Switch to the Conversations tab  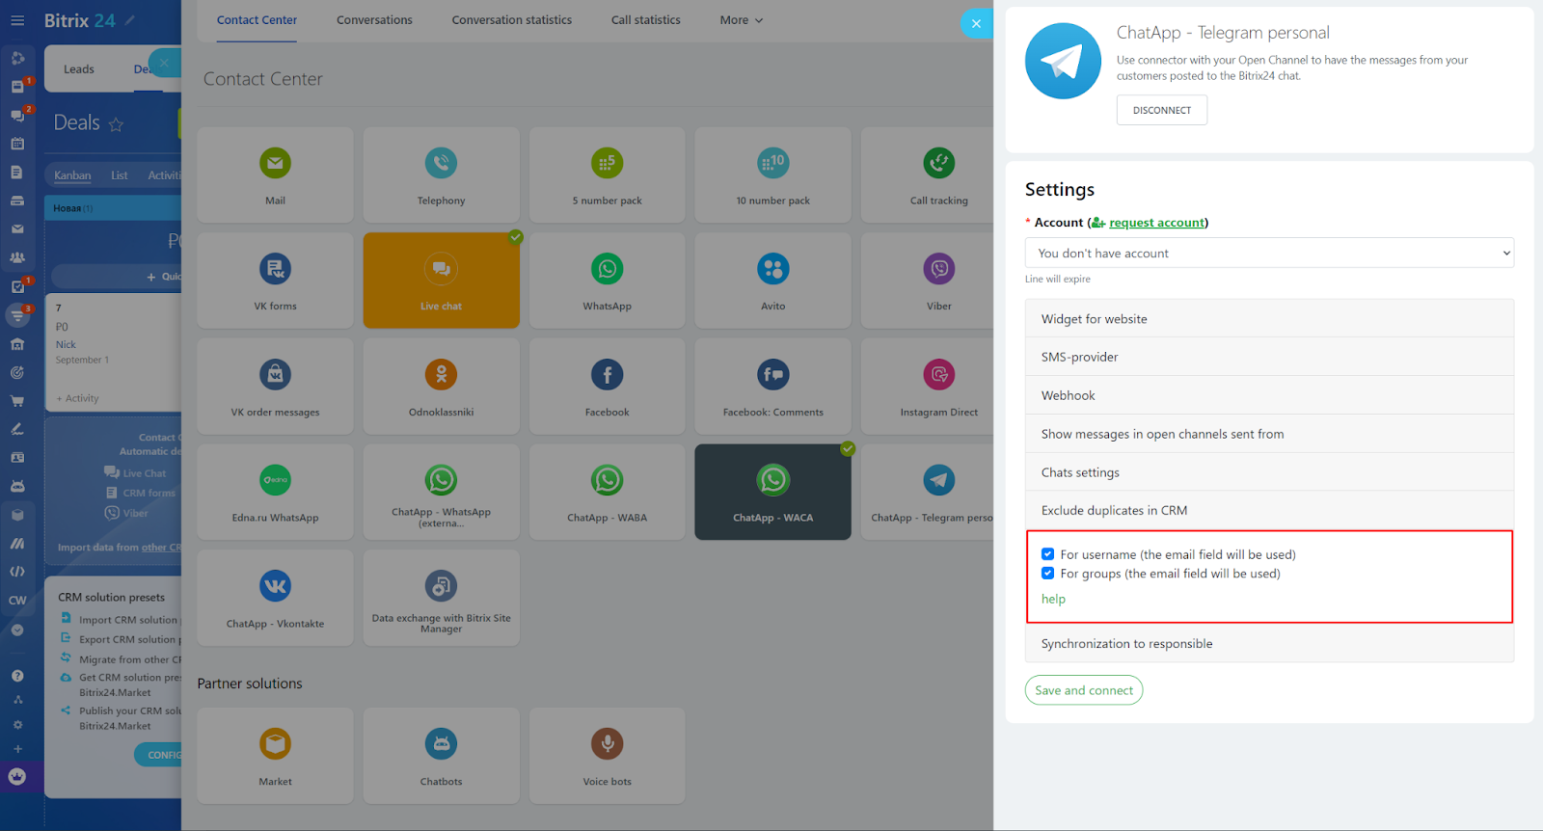tap(374, 20)
